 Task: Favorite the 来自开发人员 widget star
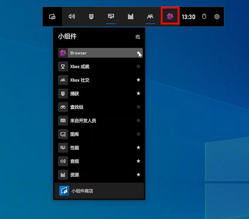point(139,120)
